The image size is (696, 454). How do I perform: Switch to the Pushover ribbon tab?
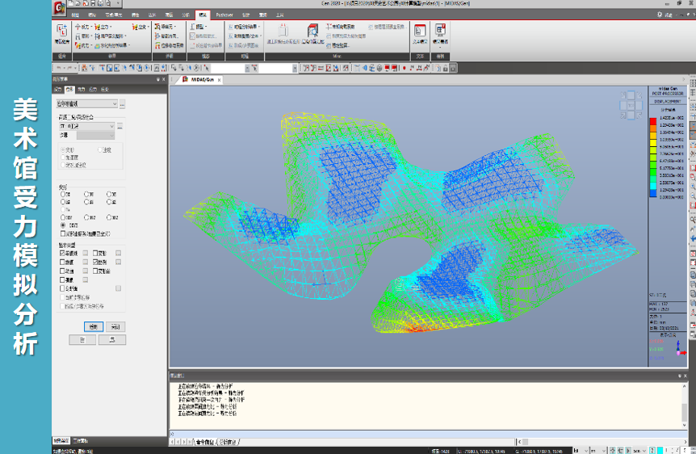224,15
